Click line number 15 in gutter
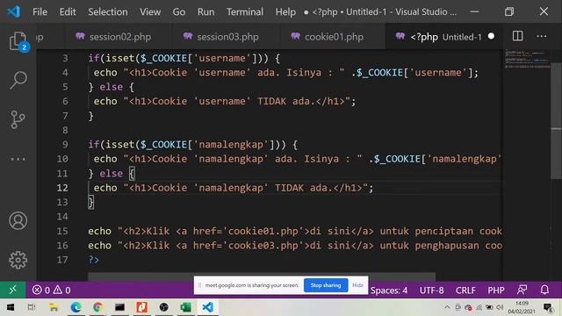Screen dimensions: 562x316 (62, 231)
